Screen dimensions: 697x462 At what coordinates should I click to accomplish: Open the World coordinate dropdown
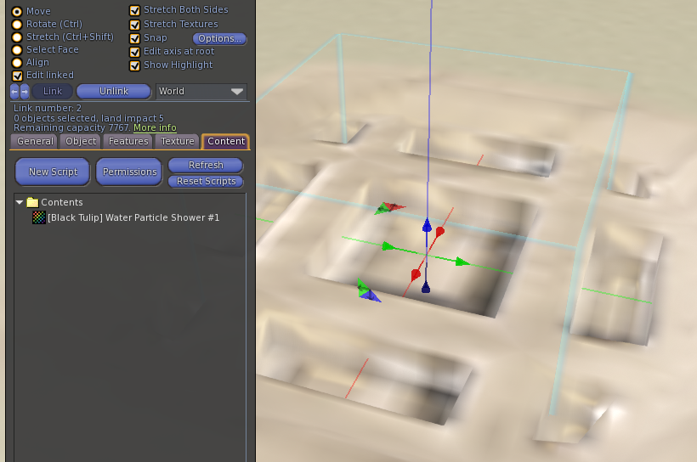pyautogui.click(x=201, y=92)
